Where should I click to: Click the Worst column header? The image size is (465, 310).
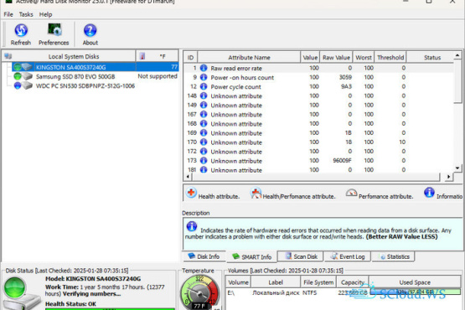(x=364, y=57)
